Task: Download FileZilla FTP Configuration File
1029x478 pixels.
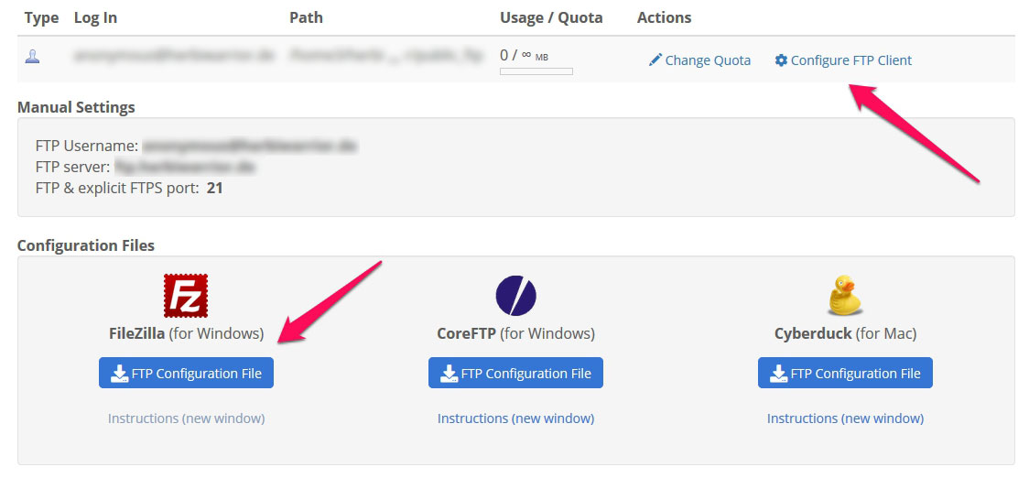Action: pyautogui.click(x=187, y=373)
